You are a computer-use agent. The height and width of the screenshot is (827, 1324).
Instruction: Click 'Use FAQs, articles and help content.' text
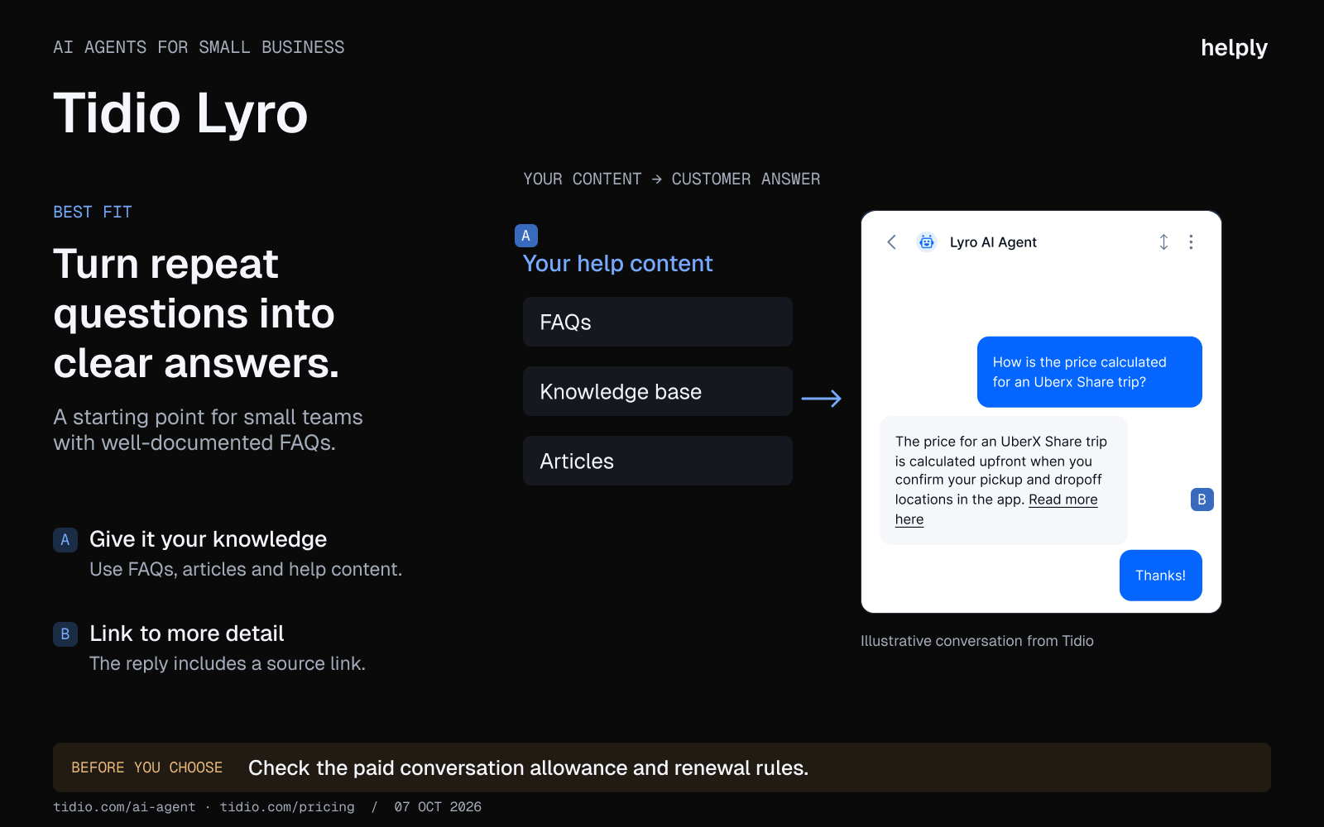246,570
